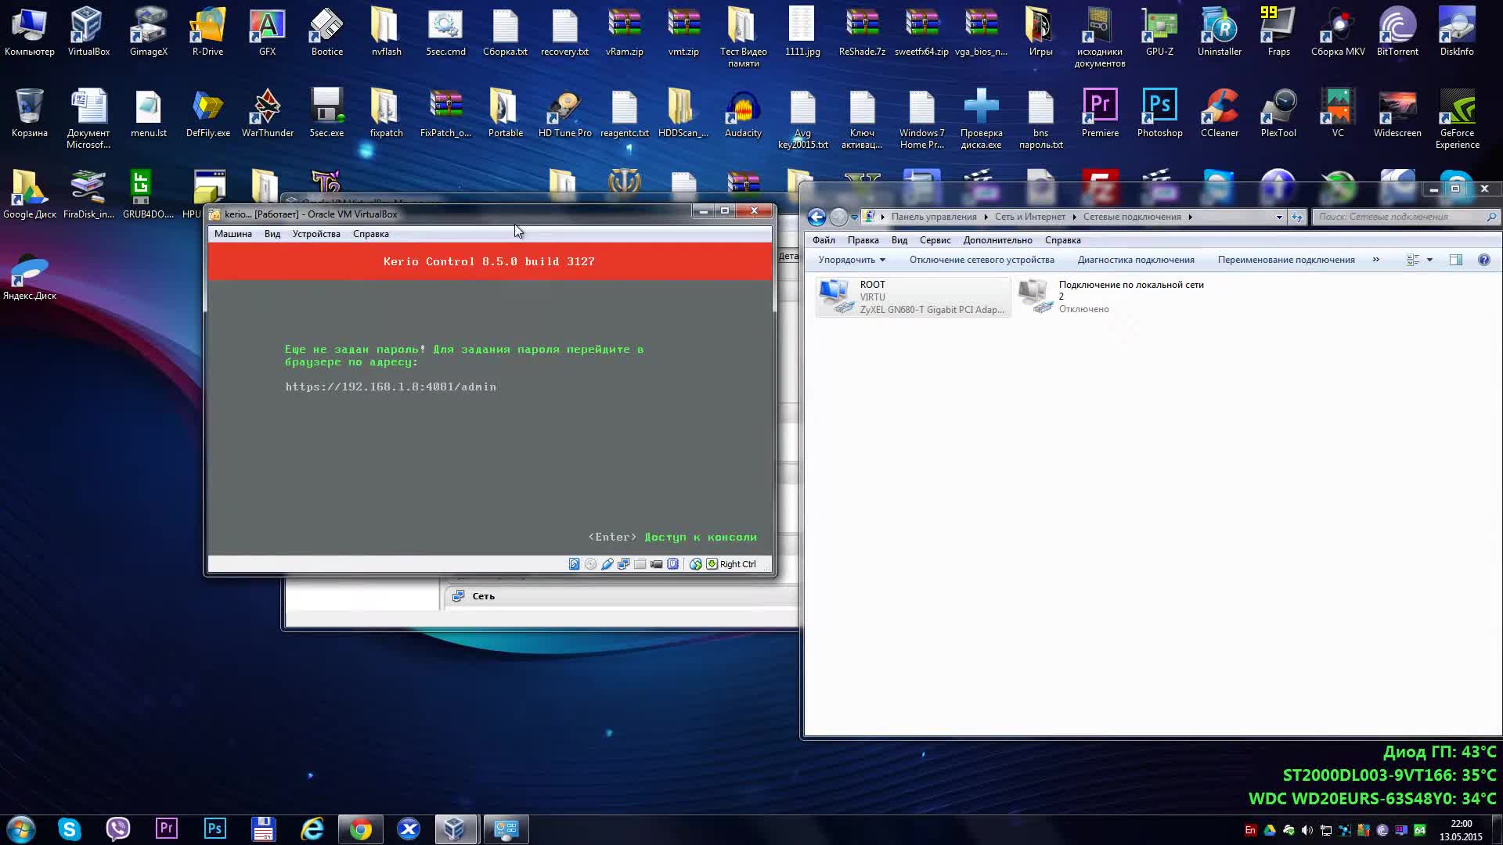The width and height of the screenshot is (1503, 845).
Task: Select the BitTorrent desktop icon
Action: coord(1397,32)
